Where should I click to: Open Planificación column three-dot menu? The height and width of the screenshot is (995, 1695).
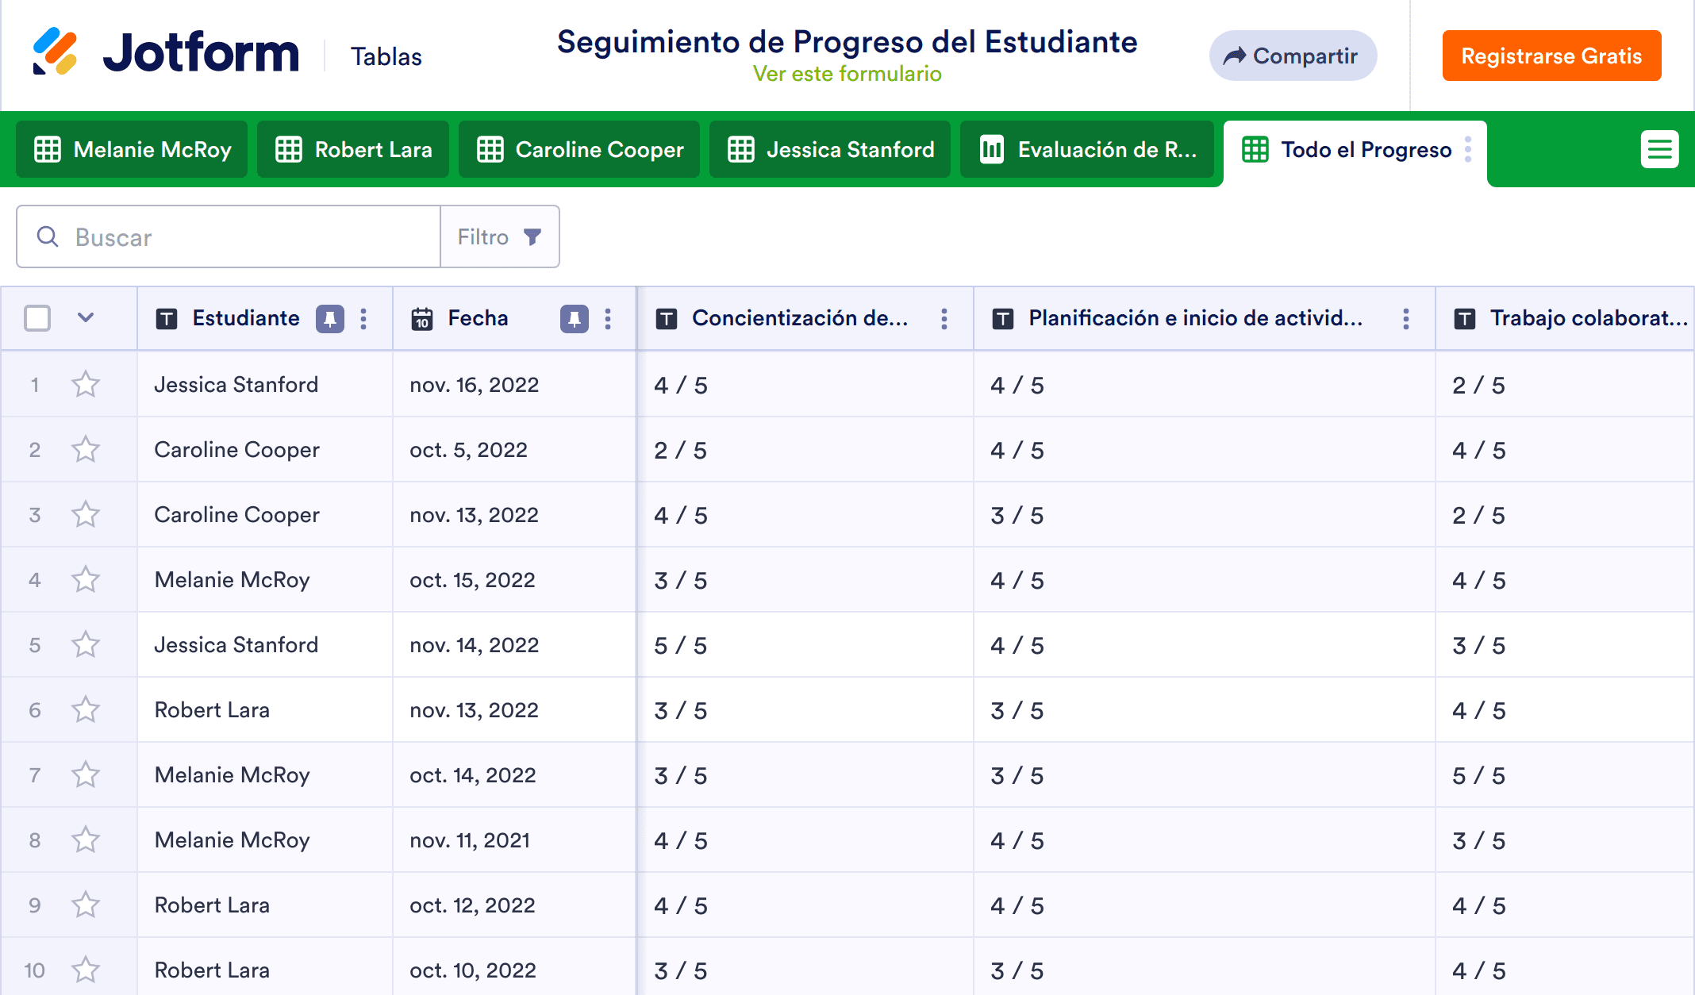point(1405,319)
